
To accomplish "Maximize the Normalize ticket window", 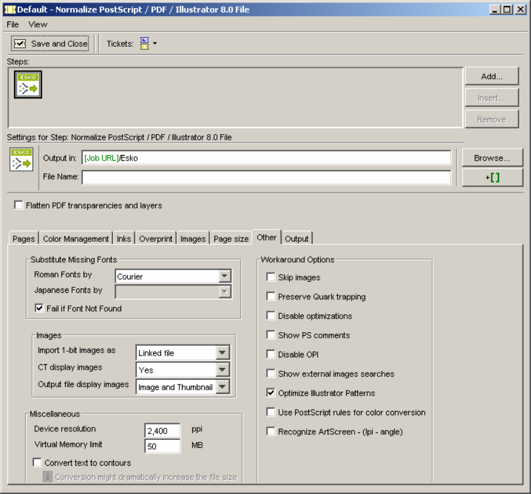I will point(507,9).
